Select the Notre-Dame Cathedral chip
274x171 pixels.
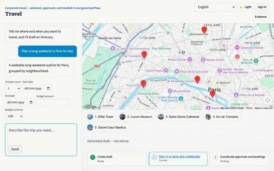pos(179,117)
